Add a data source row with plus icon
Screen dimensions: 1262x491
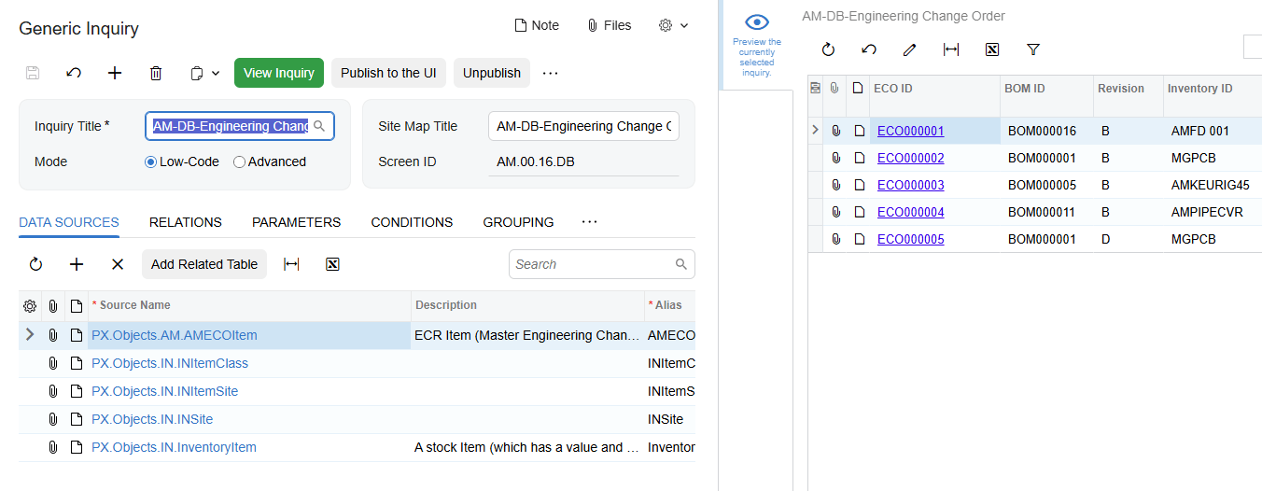tap(77, 264)
